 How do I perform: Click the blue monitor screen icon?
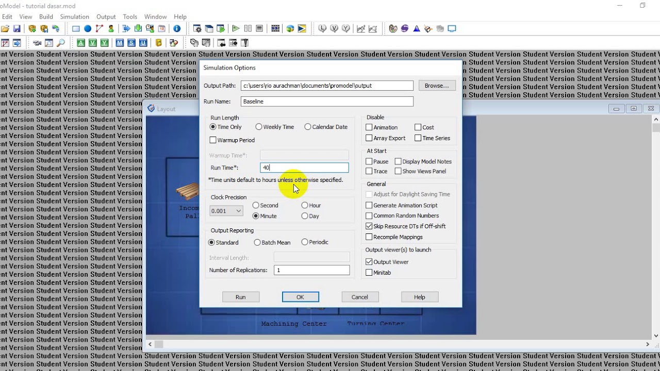[452, 29]
